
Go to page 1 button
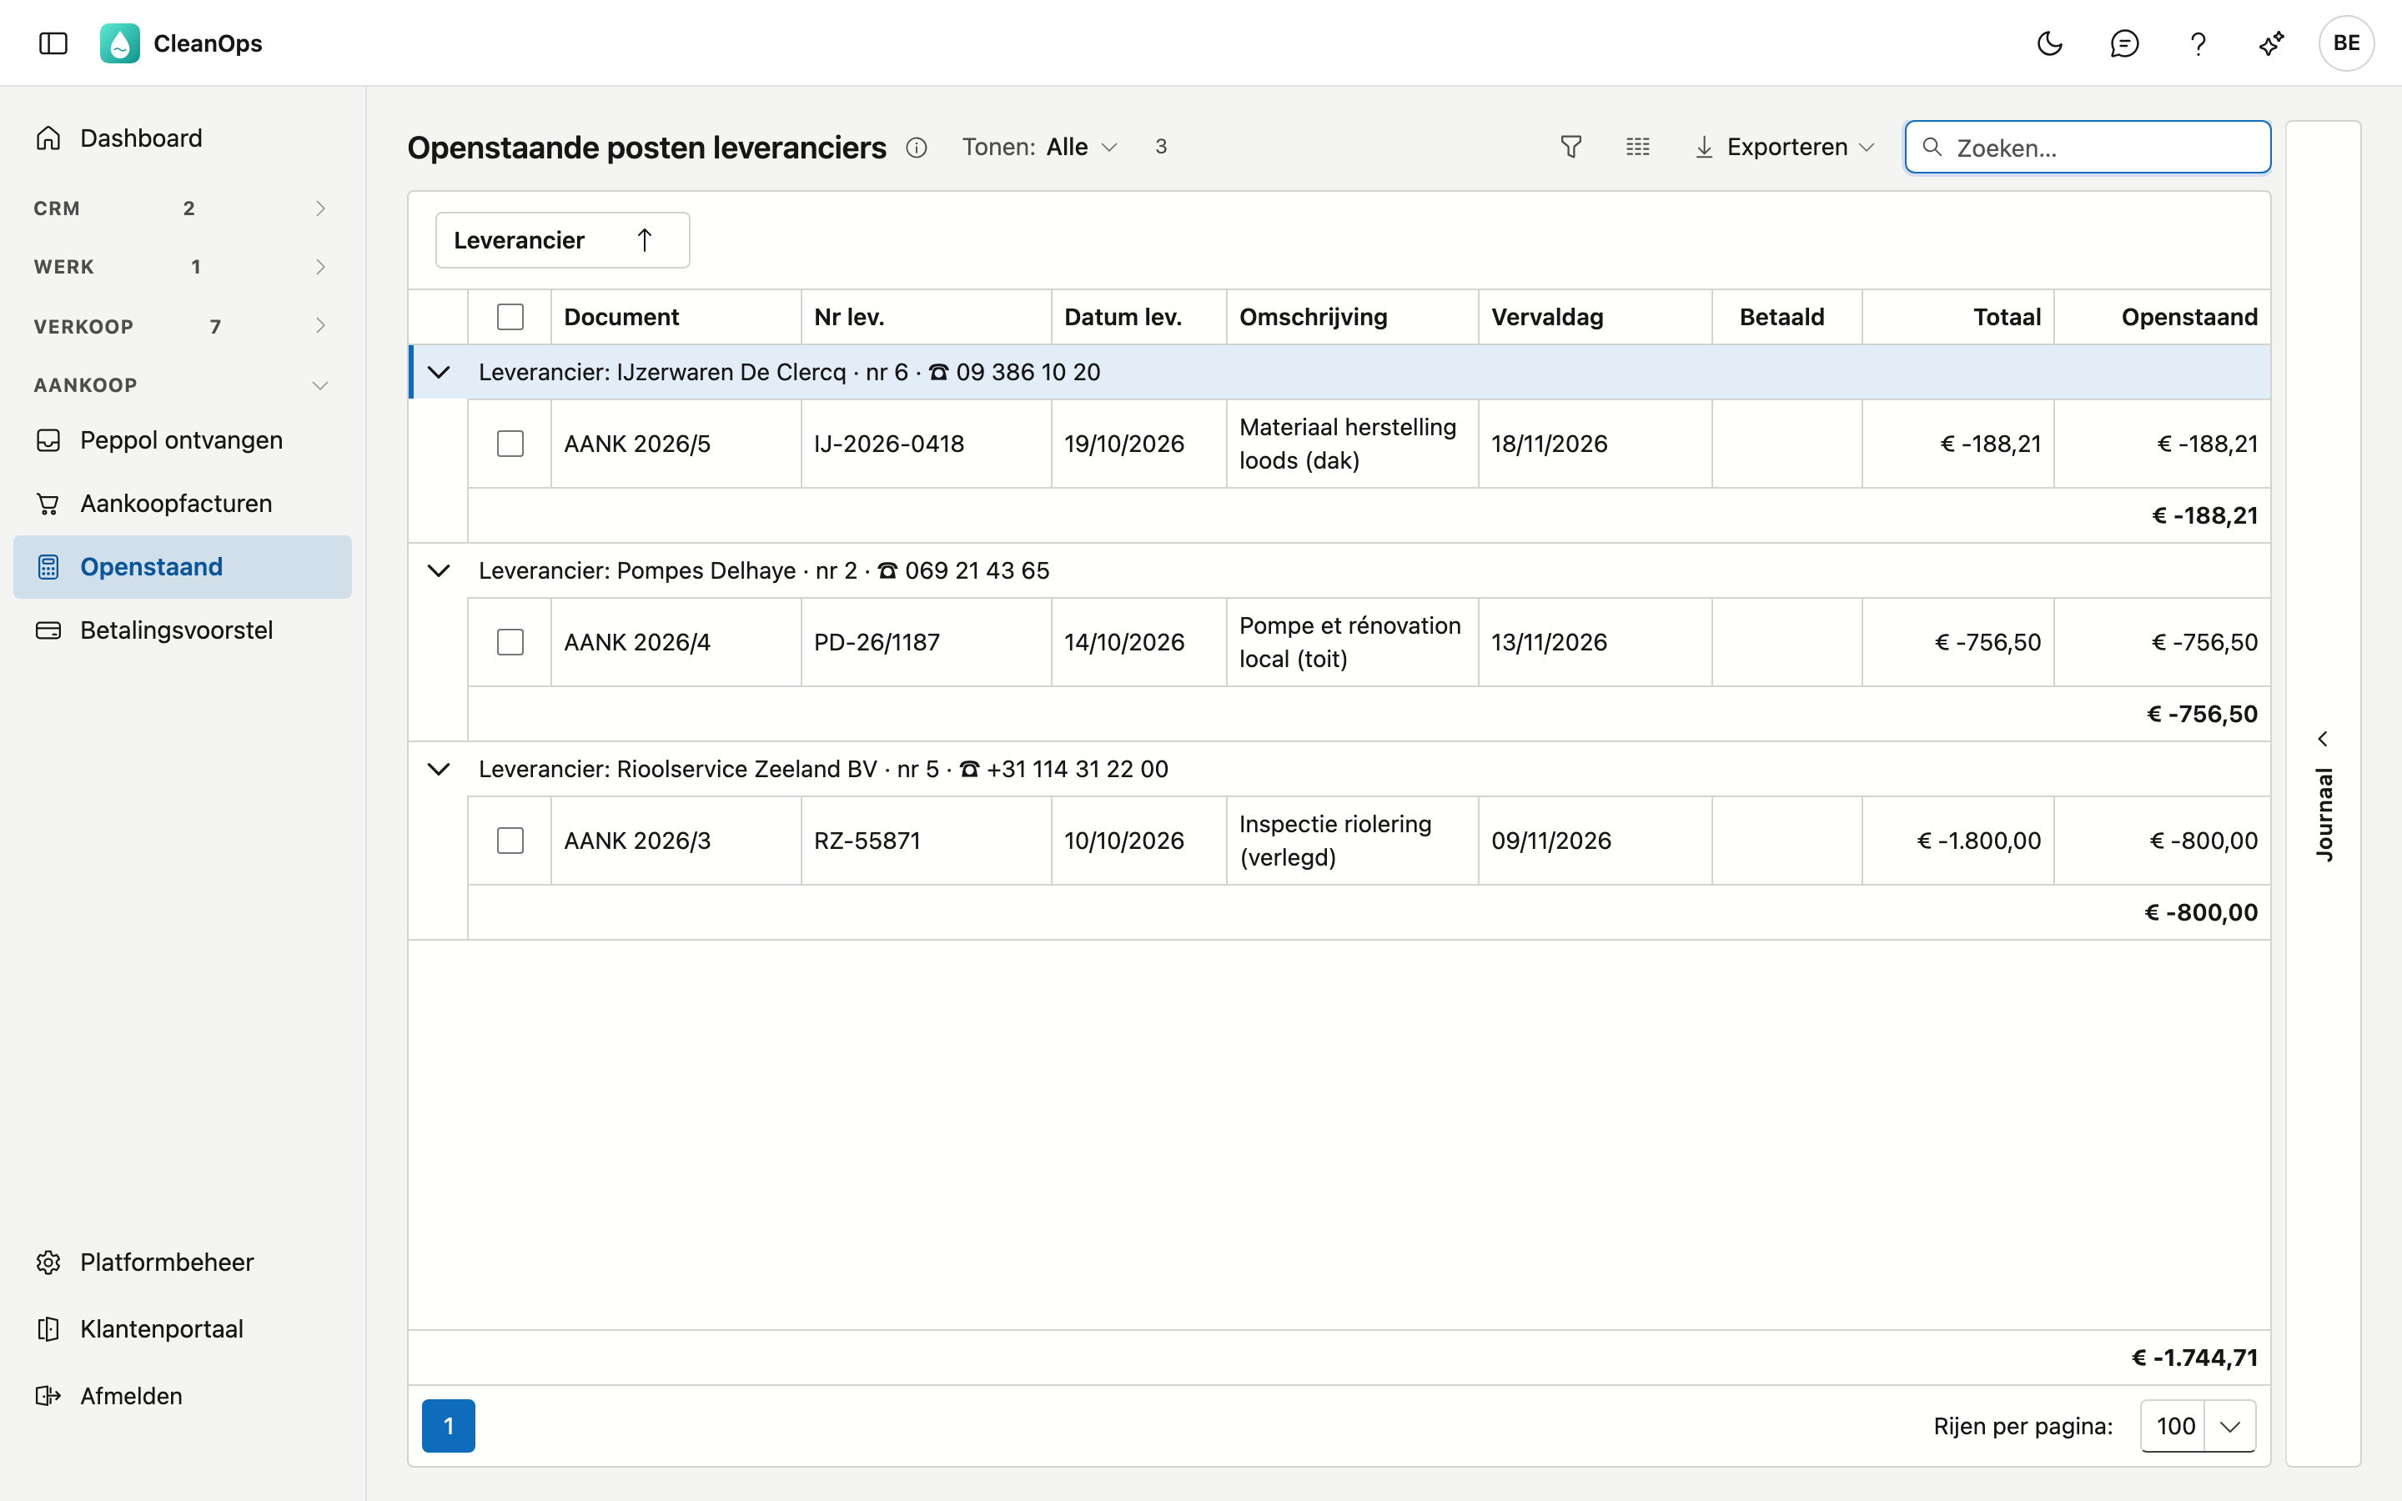coord(449,1426)
